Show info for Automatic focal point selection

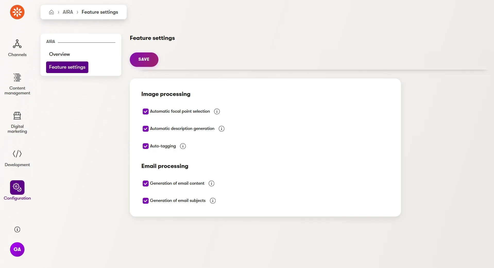pos(217,111)
